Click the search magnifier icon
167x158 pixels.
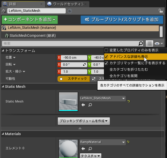click(x=141, y=43)
